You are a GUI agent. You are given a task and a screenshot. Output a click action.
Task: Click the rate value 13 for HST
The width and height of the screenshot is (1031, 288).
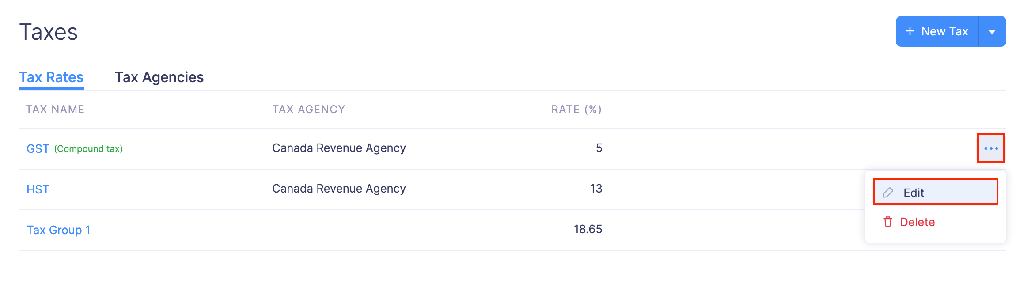[x=596, y=189]
